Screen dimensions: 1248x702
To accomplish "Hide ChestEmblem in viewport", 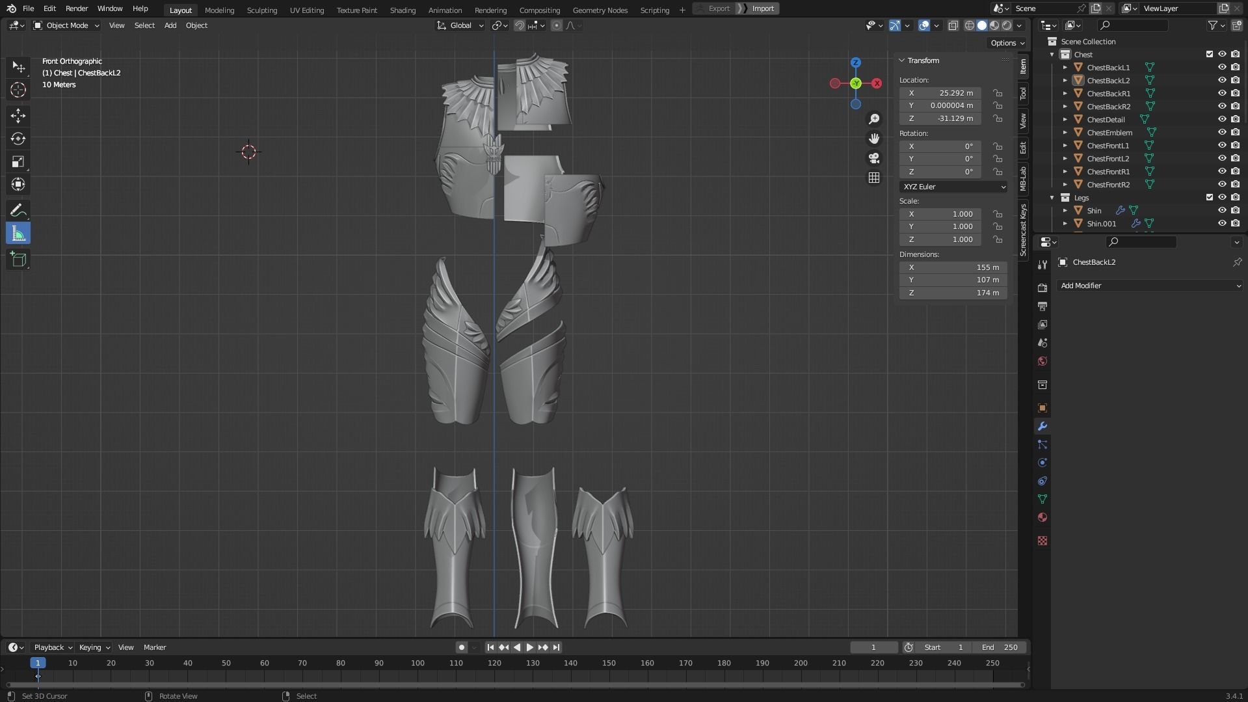I will 1221,132.
